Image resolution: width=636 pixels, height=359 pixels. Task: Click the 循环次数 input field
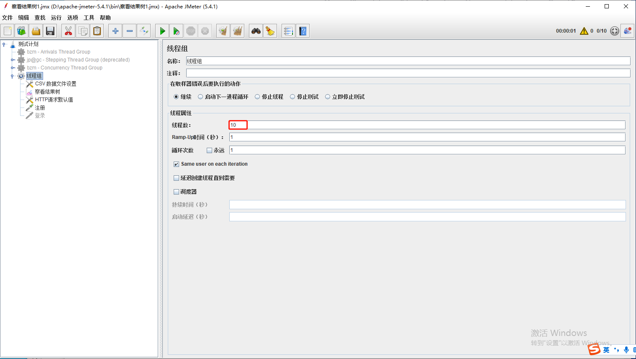pos(427,150)
